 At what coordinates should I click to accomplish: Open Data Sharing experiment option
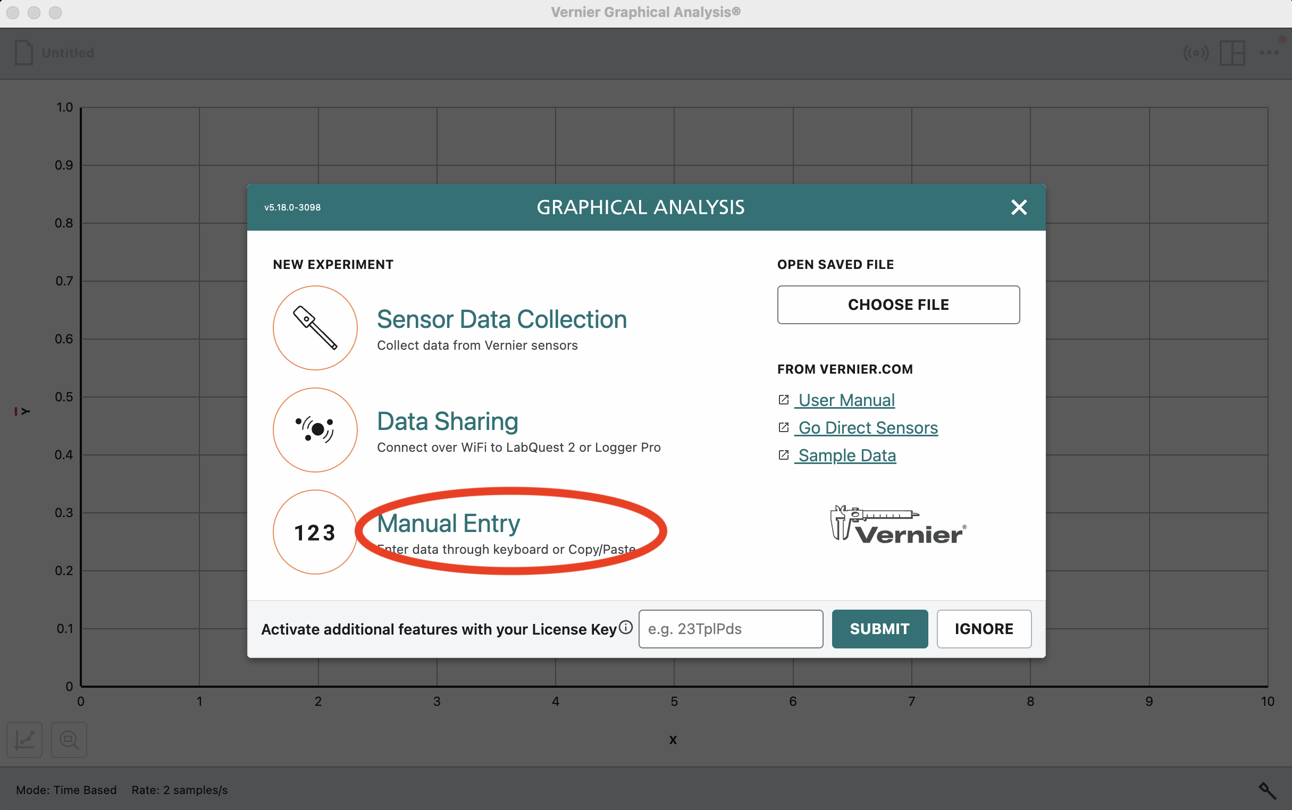point(448,421)
